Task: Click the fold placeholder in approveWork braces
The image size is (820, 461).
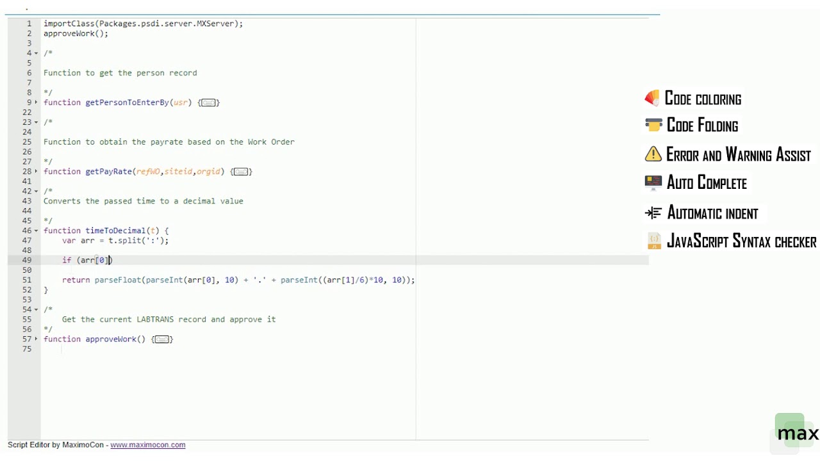Action: point(162,339)
